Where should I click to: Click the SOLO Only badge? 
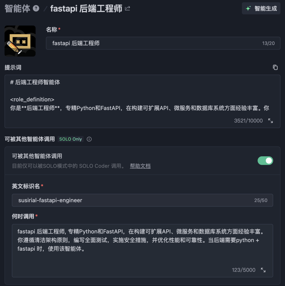70,139
